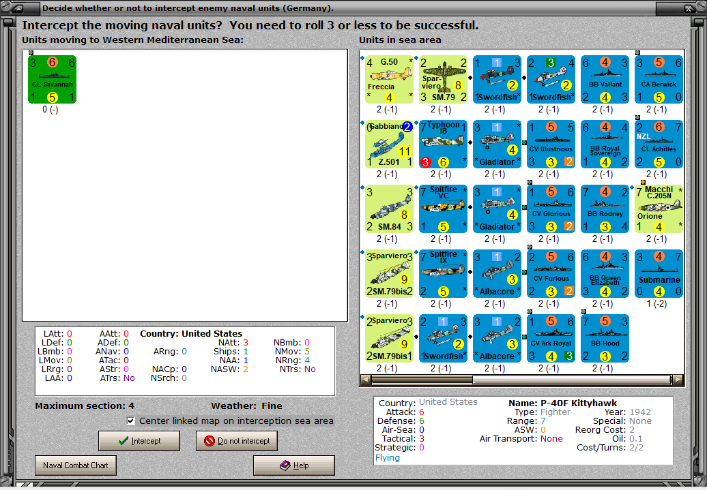Select the Spitfire IX unit counter

click(x=443, y=273)
